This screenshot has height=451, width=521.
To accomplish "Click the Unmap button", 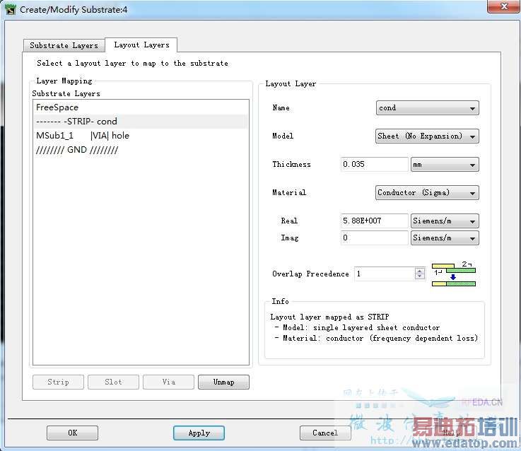I will 223,382.
